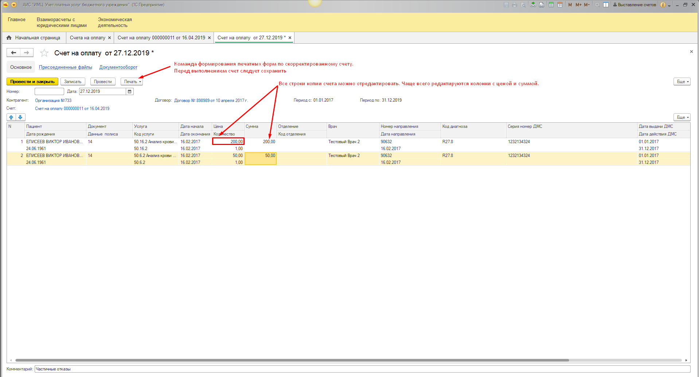Open the Экономическая деятельность menu section
699x377 pixels.
click(x=114, y=23)
